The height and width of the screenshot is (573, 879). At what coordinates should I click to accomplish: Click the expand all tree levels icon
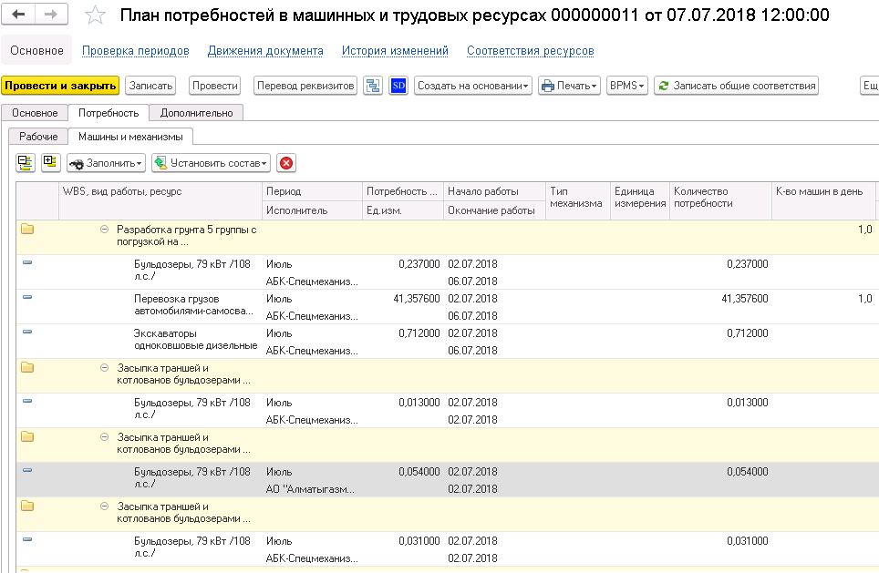click(49, 163)
